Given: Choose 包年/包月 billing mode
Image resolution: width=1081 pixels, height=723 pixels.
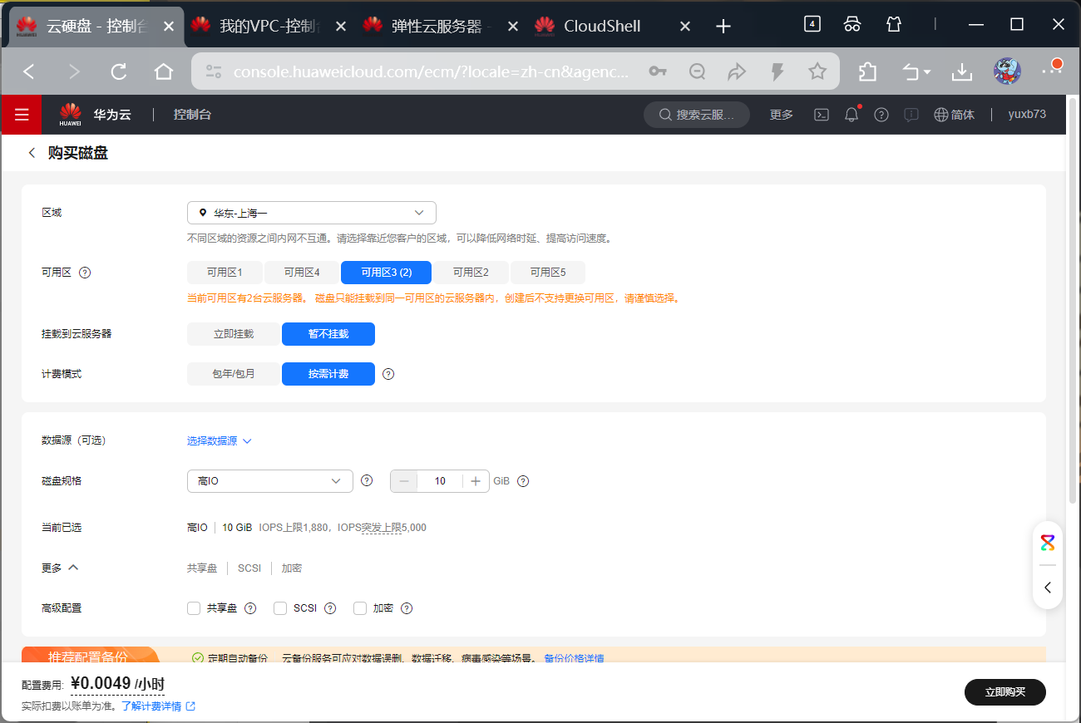Looking at the screenshot, I should tap(234, 374).
